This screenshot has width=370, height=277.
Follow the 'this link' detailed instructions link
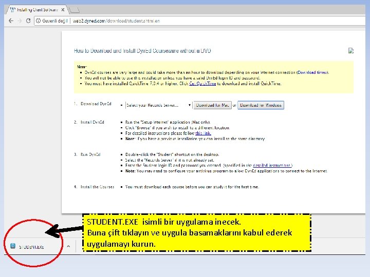pos(203,133)
